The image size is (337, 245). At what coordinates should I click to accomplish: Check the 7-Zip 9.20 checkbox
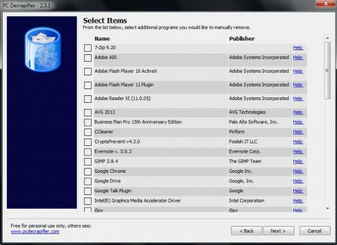tap(88, 48)
